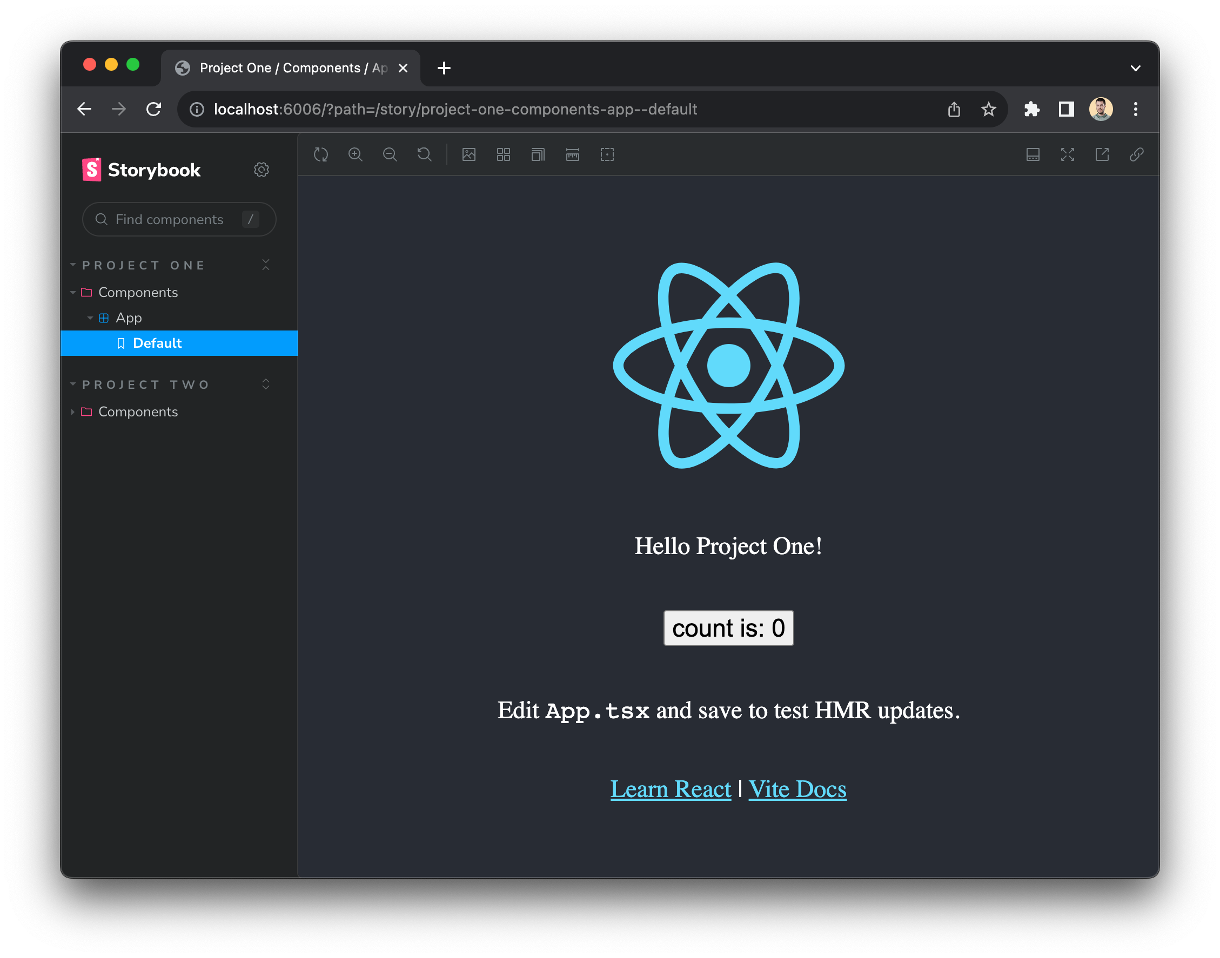Close the Project One browser tab

pos(403,68)
